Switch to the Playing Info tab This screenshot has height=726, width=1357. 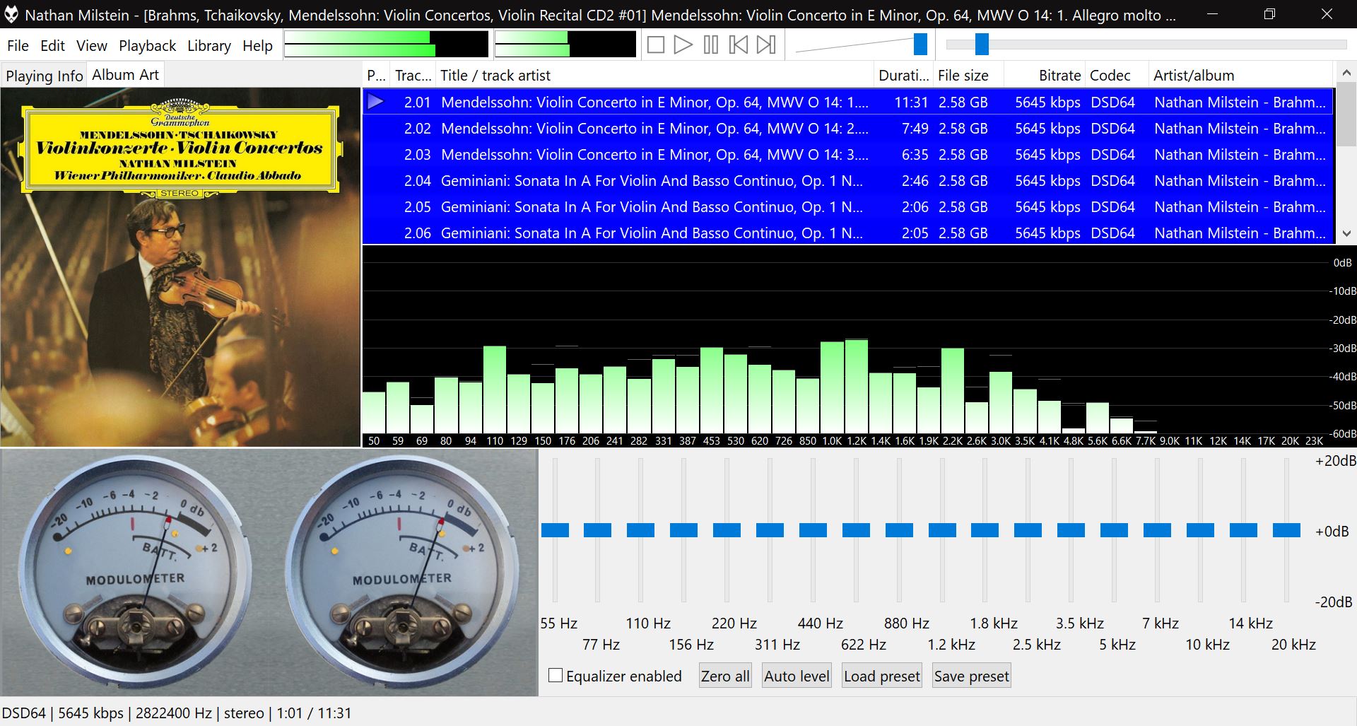click(x=45, y=76)
